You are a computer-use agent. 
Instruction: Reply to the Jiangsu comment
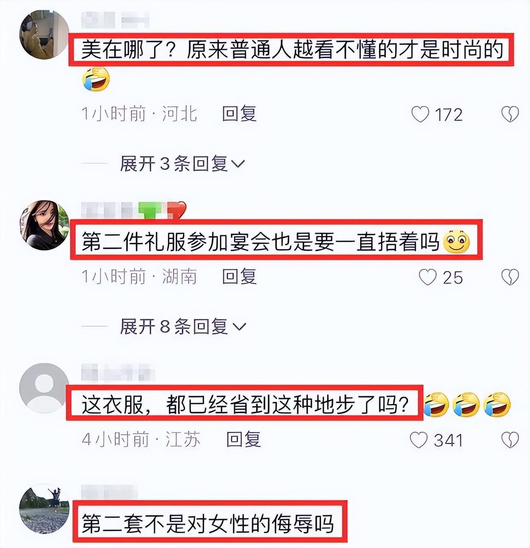(x=243, y=439)
